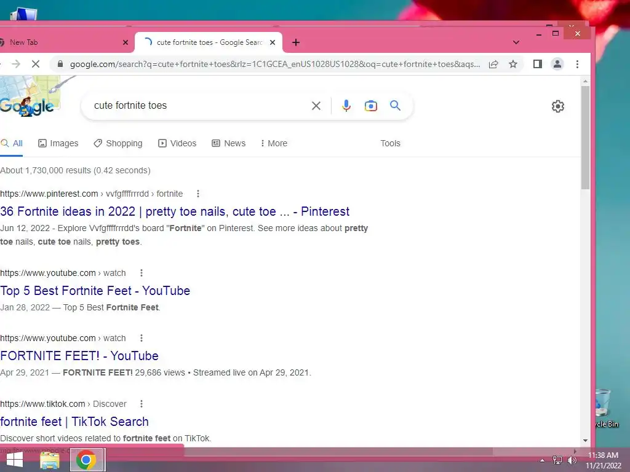Click Chrome icon in taskbar

[86, 460]
